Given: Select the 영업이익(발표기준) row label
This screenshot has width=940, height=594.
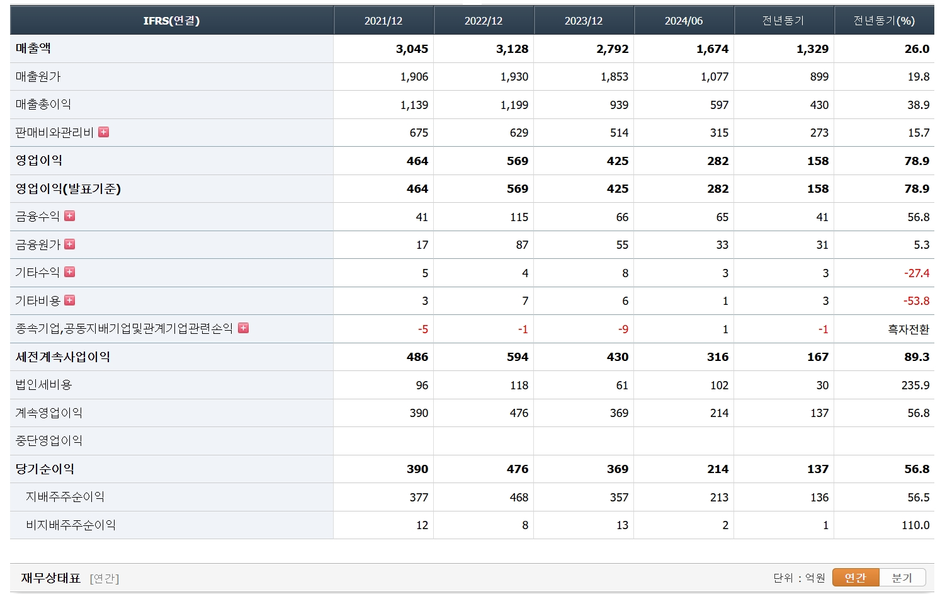Looking at the screenshot, I should 68,189.
